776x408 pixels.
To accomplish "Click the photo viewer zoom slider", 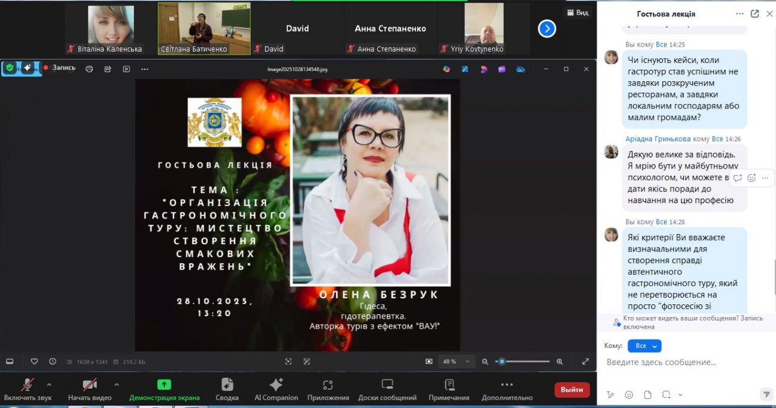I will tap(523, 361).
